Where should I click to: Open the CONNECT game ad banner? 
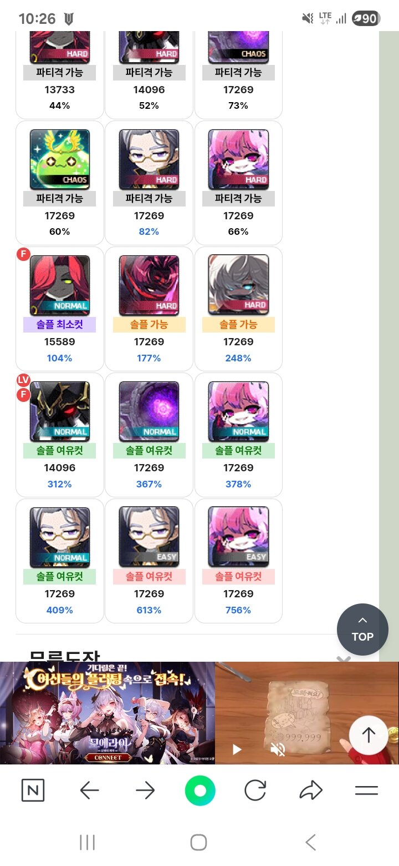108,713
